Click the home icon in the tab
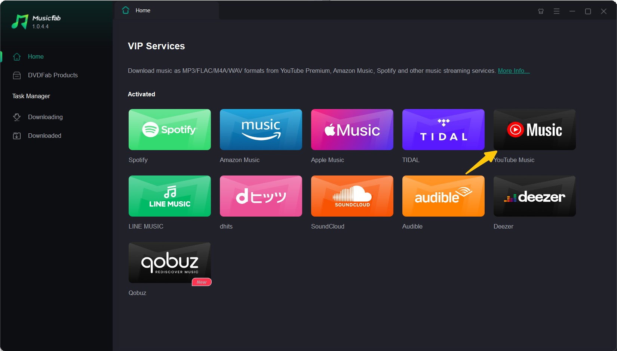Screen dimensions: 617x351 (126, 10)
